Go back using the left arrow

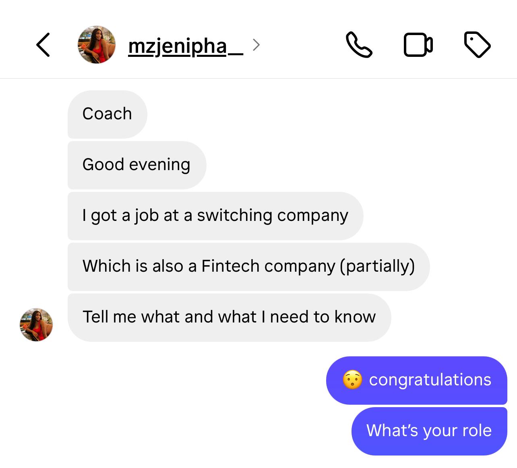click(43, 44)
